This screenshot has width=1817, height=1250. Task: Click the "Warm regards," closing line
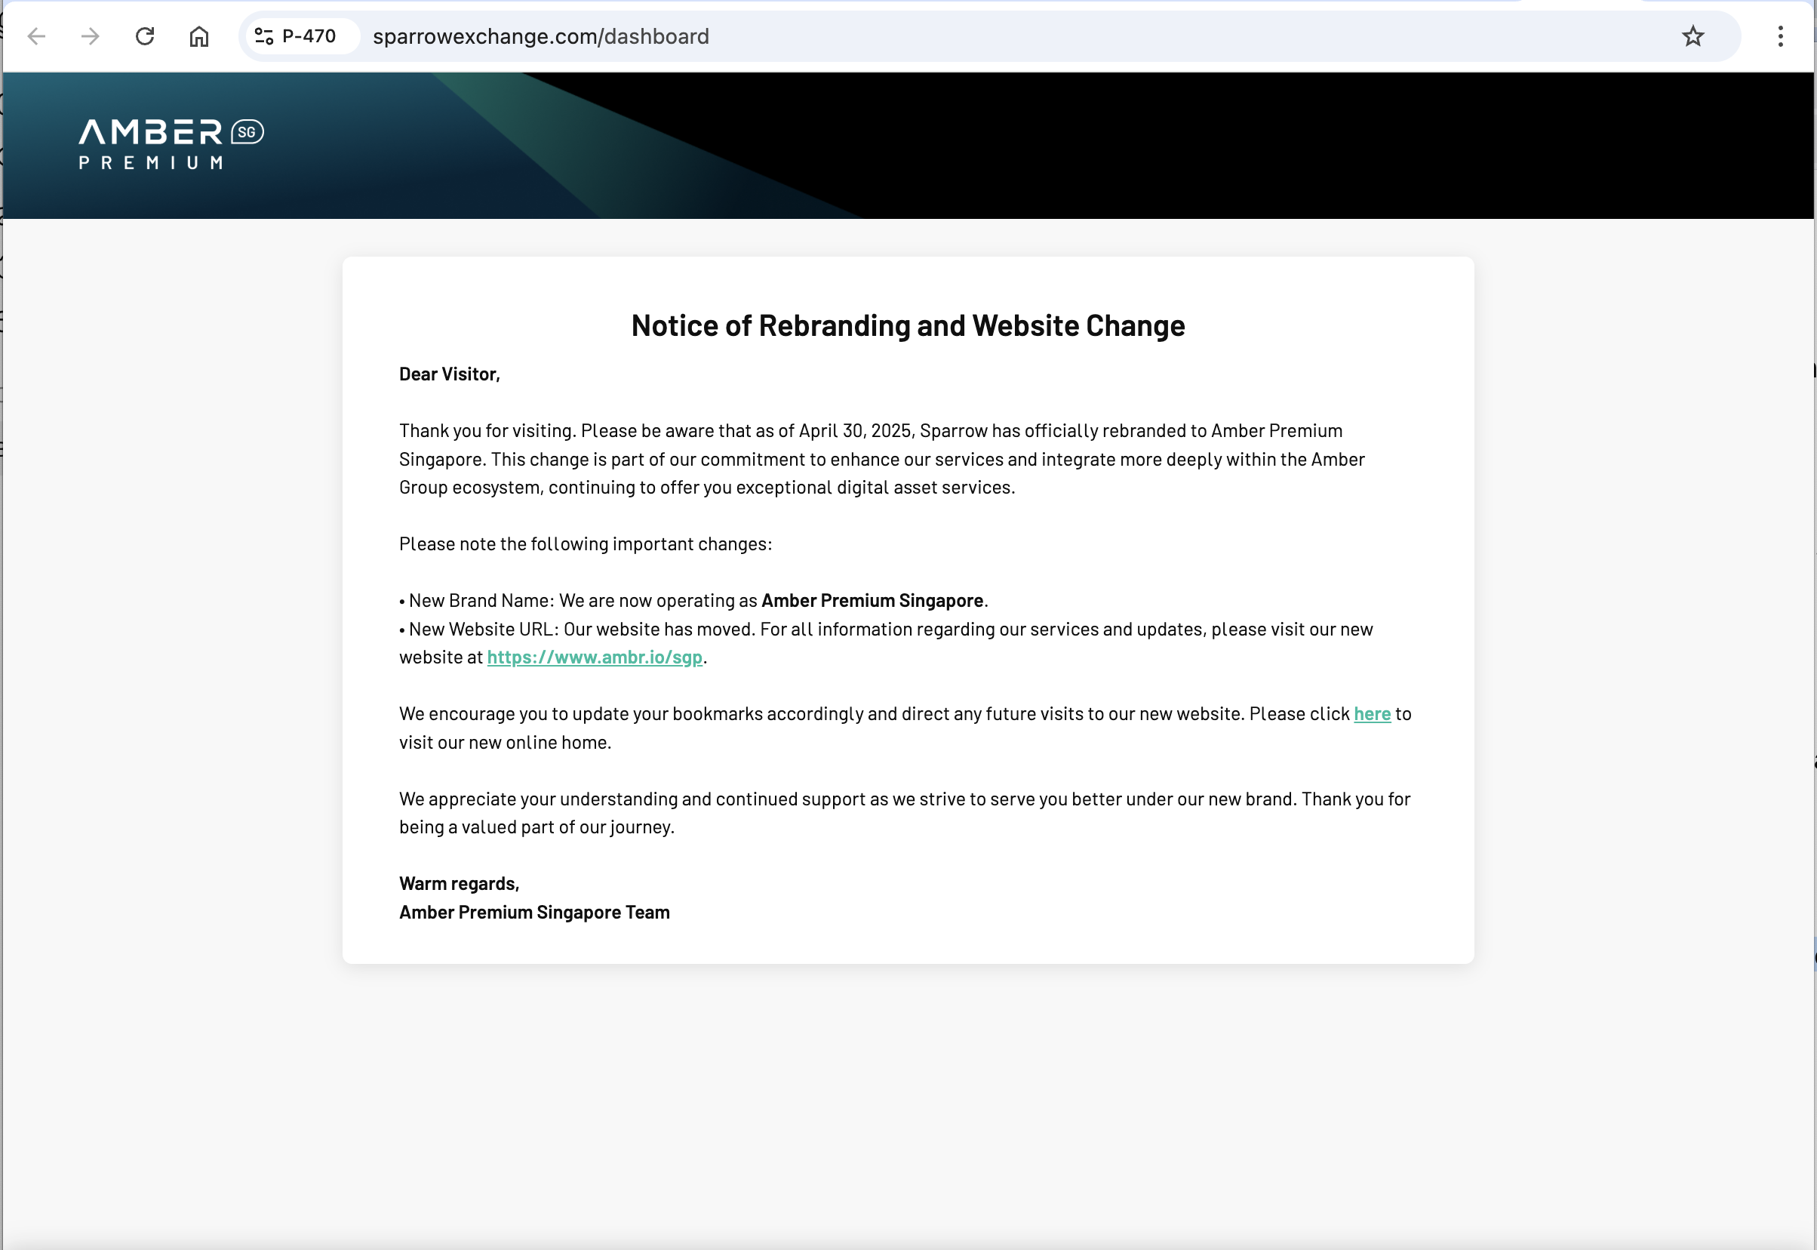(459, 883)
